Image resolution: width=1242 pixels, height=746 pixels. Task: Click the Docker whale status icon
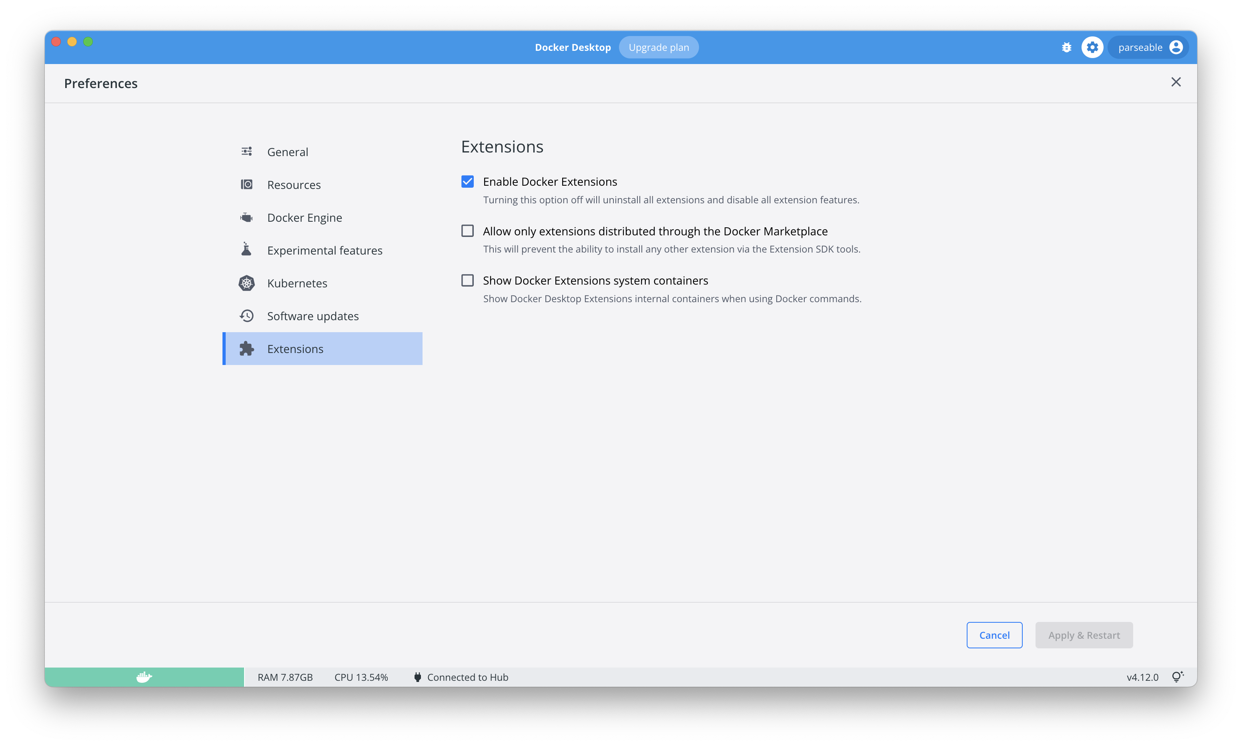(x=144, y=677)
